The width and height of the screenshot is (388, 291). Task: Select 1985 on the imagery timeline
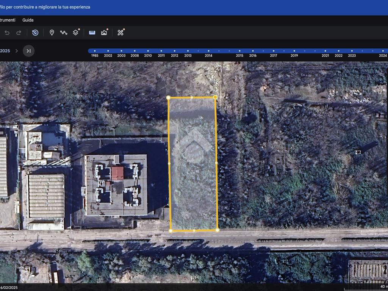pos(95,51)
